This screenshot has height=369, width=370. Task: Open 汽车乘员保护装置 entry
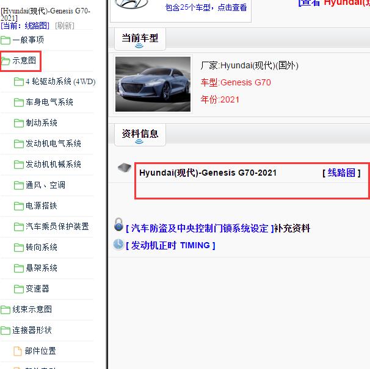(57, 227)
